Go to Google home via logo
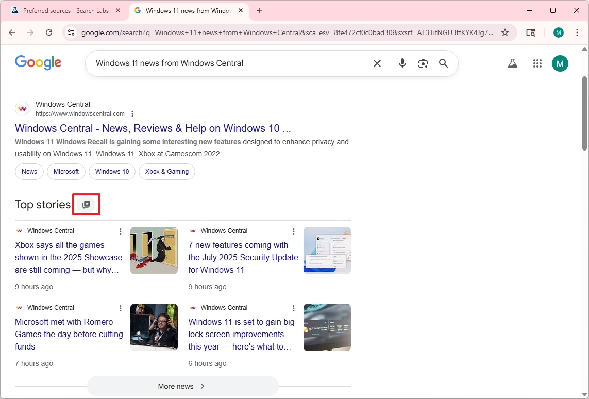The height and width of the screenshot is (399, 589). (38, 63)
